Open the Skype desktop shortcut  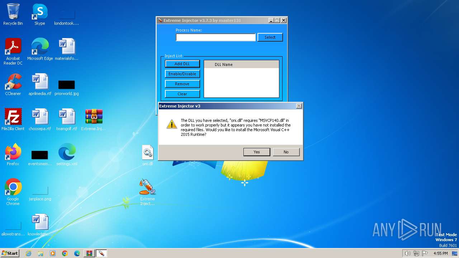pos(40,14)
